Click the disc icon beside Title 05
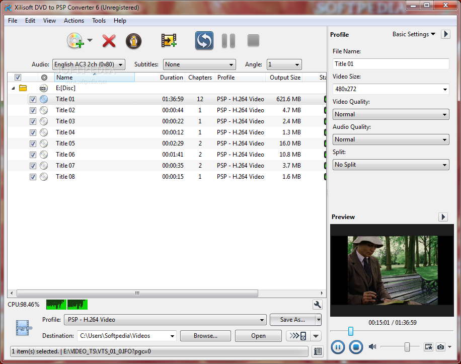 [44, 143]
